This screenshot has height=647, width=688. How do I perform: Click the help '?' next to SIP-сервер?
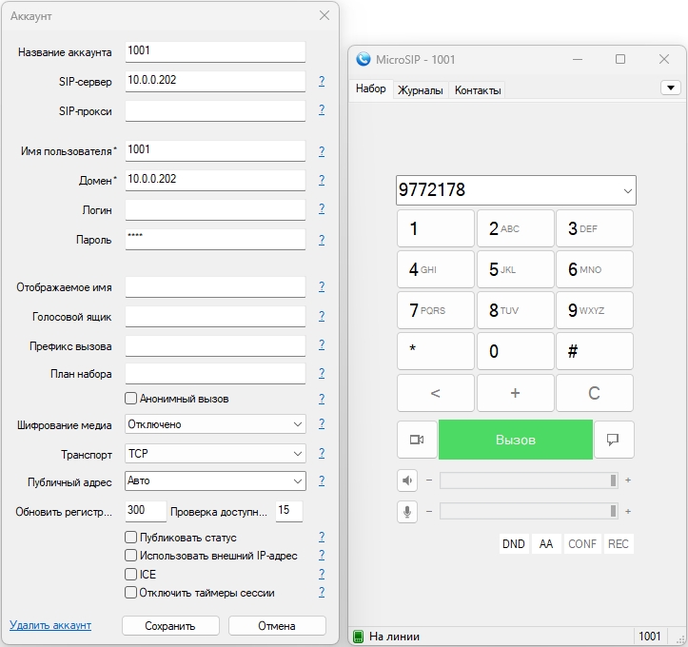[x=322, y=82]
